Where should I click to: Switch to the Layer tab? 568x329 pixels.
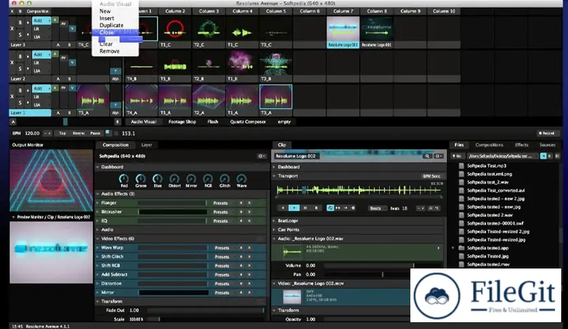[x=146, y=145]
